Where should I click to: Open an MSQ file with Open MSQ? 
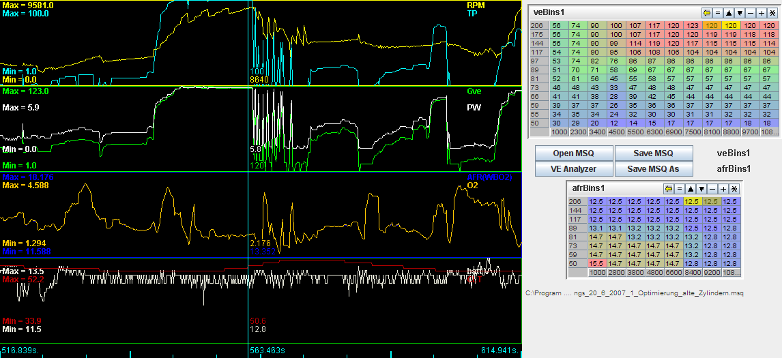573,153
